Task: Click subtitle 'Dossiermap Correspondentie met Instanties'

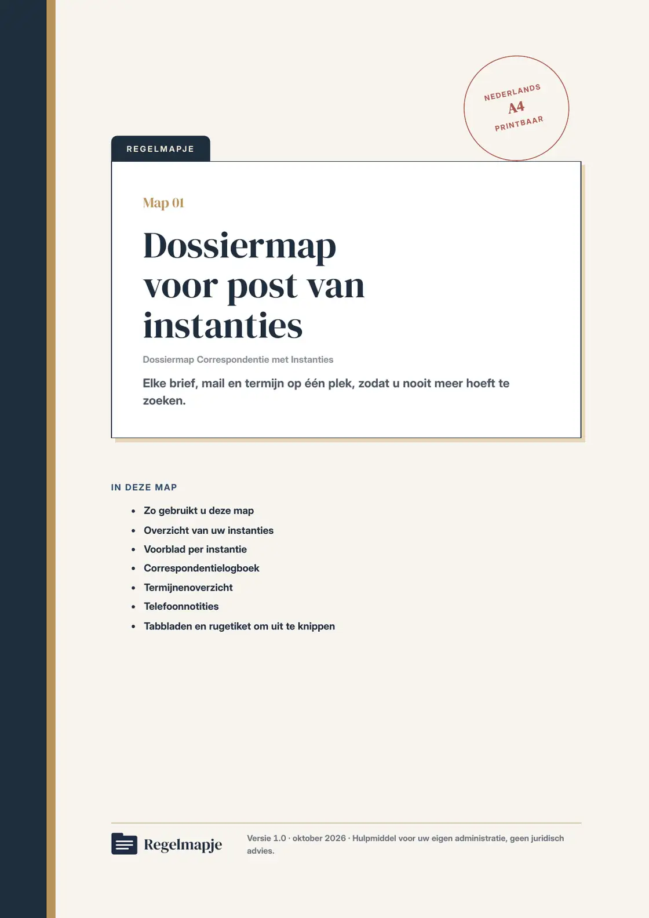Action: point(238,359)
